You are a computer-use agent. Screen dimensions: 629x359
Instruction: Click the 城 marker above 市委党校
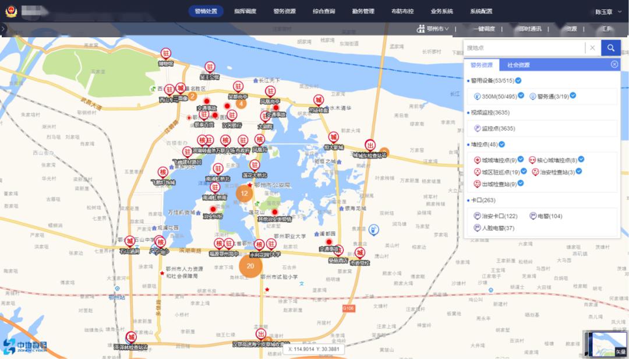(360, 253)
